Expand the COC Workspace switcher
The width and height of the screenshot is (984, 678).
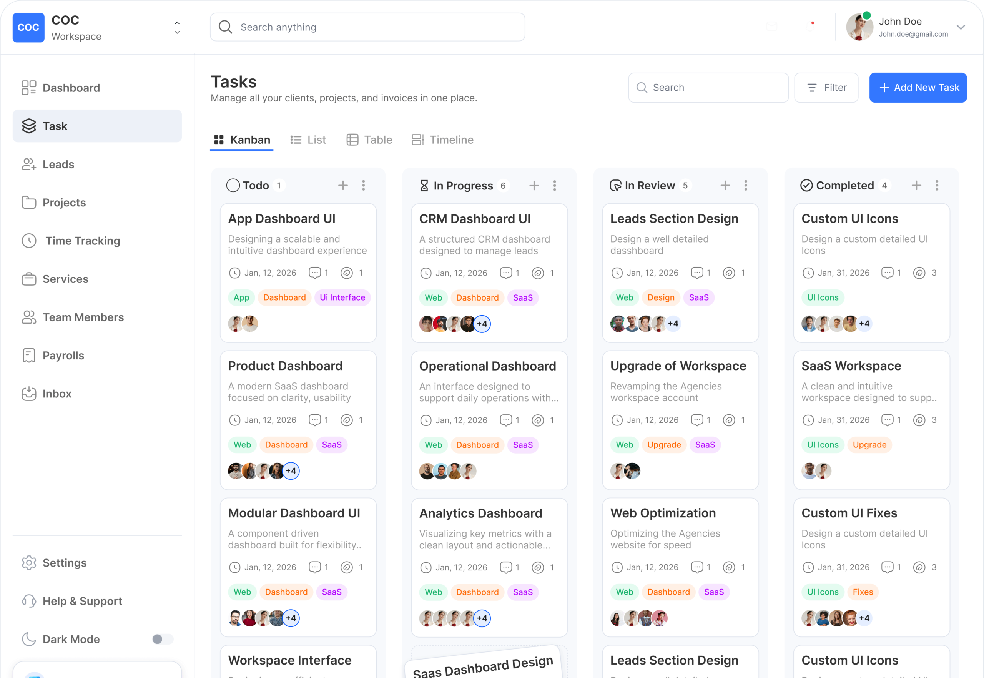(x=177, y=28)
